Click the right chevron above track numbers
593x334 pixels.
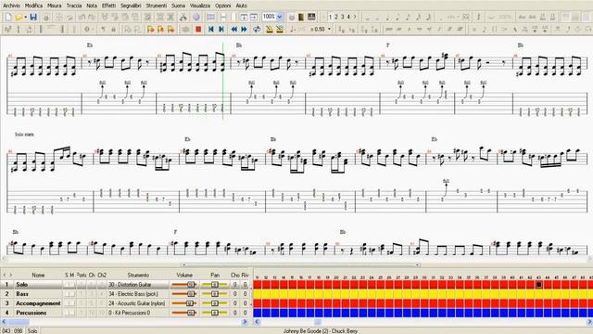click(10, 275)
